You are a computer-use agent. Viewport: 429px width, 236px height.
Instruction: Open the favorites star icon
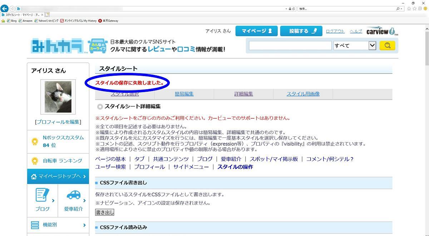pyautogui.click(x=415, y=9)
